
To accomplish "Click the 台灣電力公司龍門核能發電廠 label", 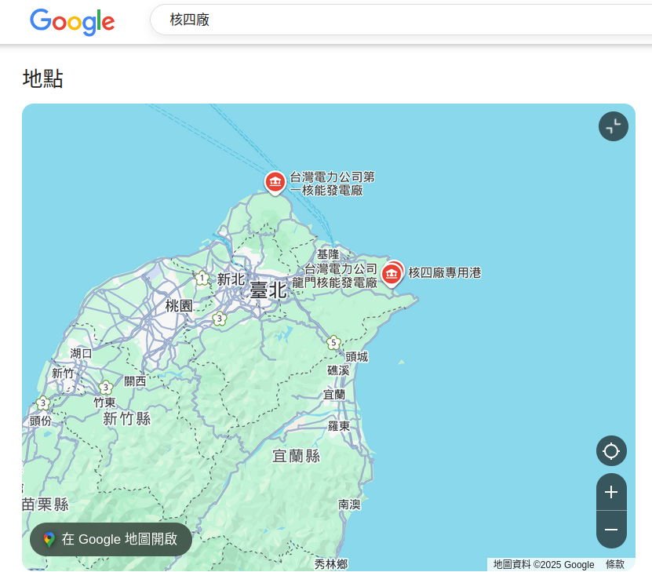I will 335,276.
